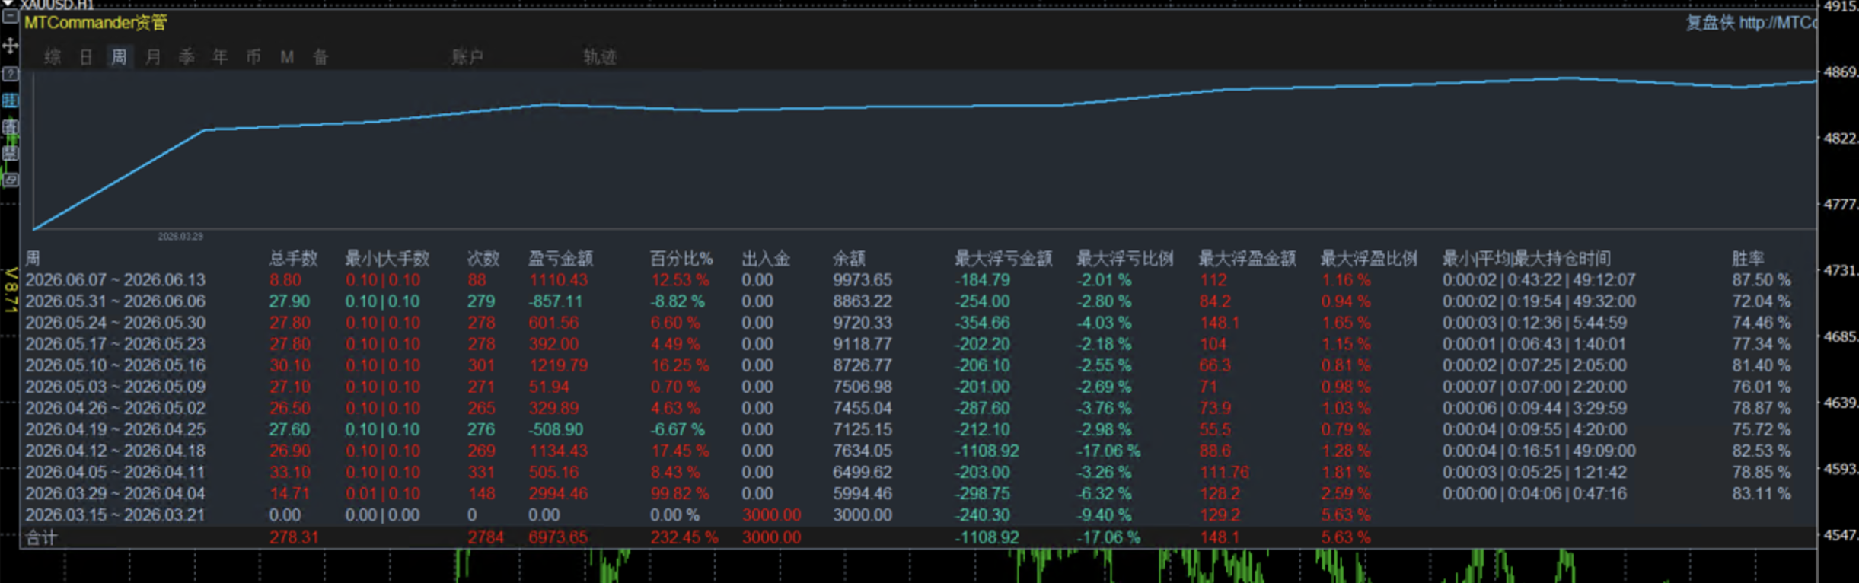Open the 季 quarterly tab
Screen dimensions: 1859x583
pyautogui.click(x=187, y=57)
